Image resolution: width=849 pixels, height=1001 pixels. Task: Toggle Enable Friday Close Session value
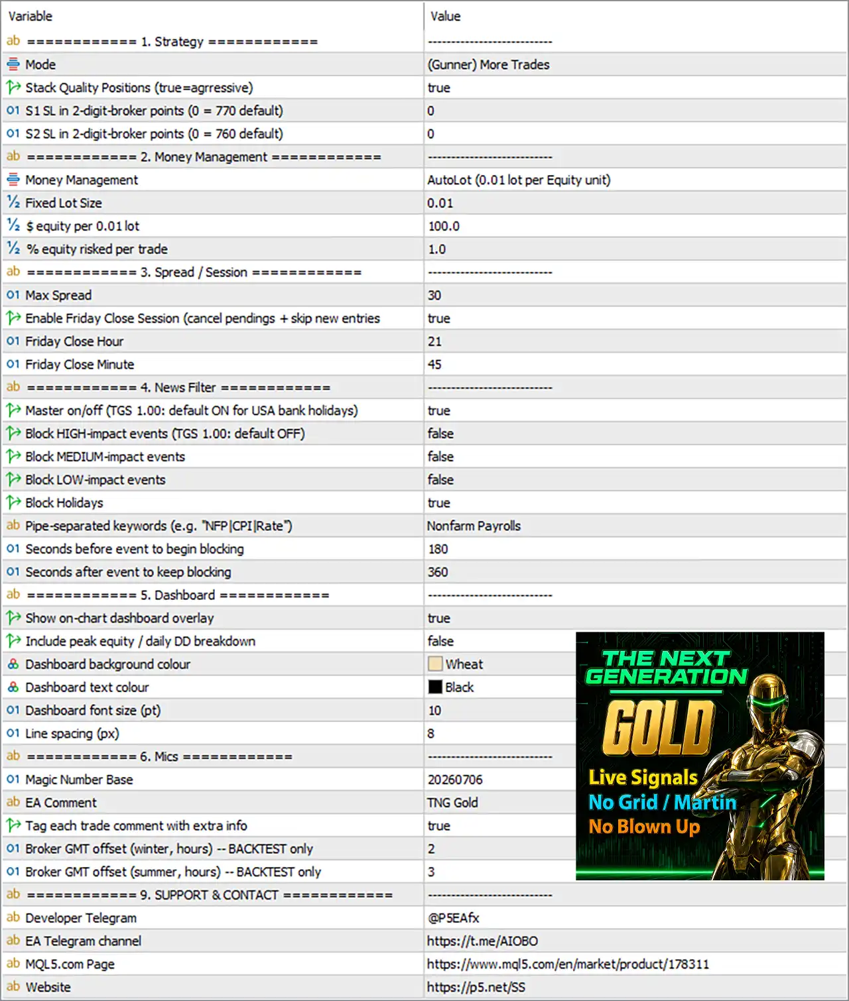[439, 318]
